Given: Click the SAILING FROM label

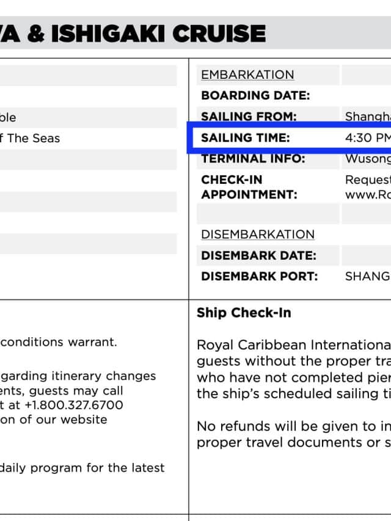Looking at the screenshot, I should pyautogui.click(x=249, y=116).
